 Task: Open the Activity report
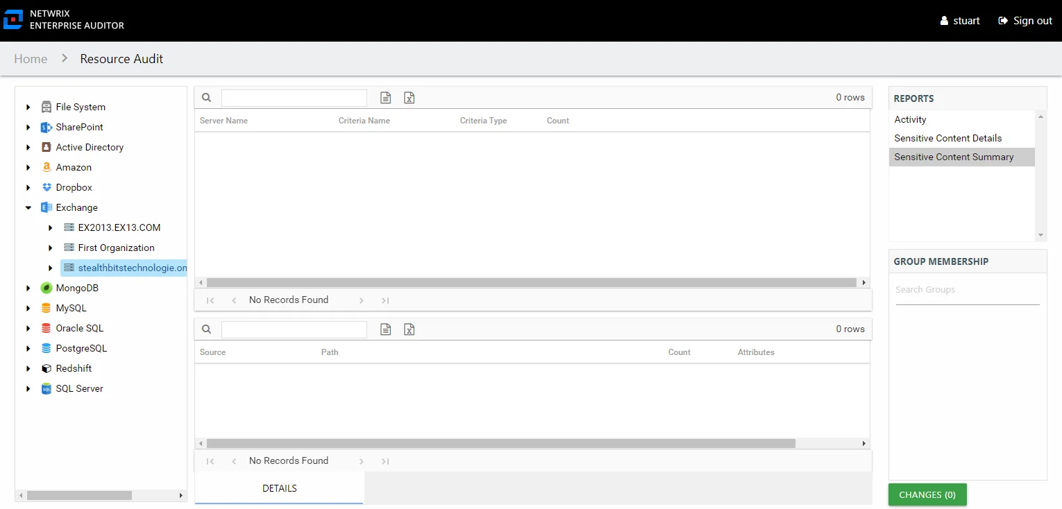[x=962, y=120]
